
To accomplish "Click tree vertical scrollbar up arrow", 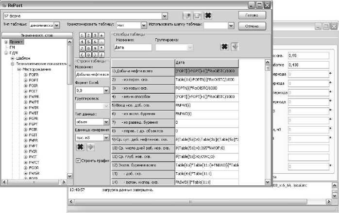I will [69, 42].
